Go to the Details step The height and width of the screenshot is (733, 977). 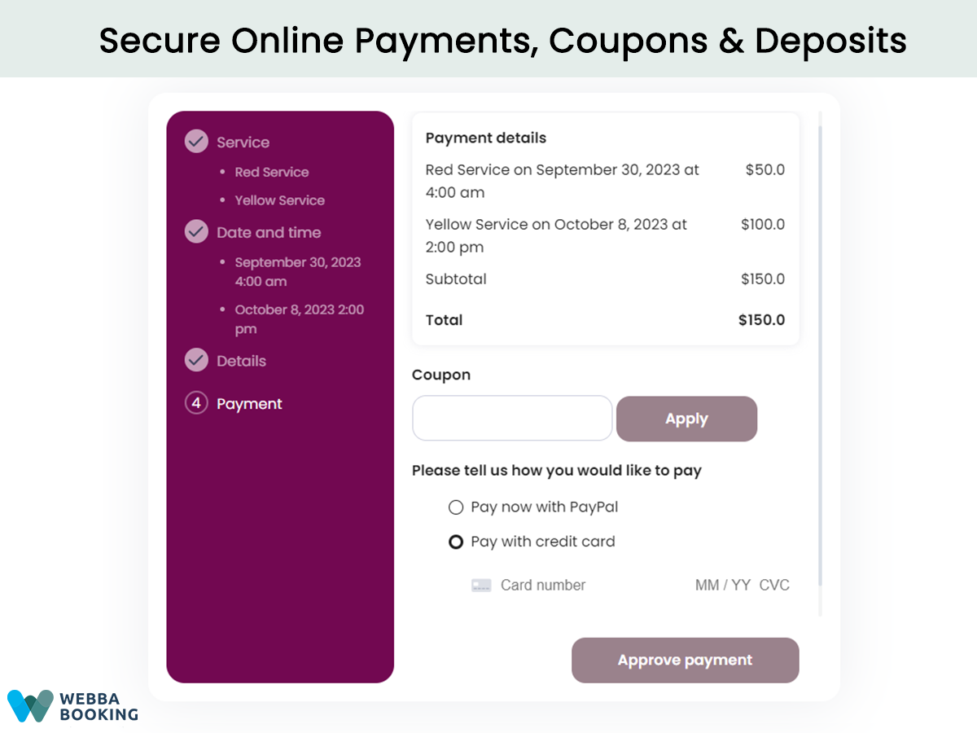[x=241, y=361]
